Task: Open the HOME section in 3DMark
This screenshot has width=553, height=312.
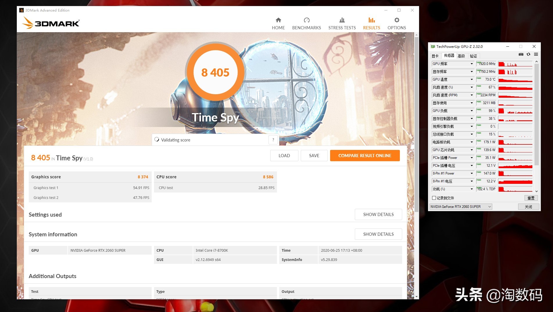Action: coord(278,23)
